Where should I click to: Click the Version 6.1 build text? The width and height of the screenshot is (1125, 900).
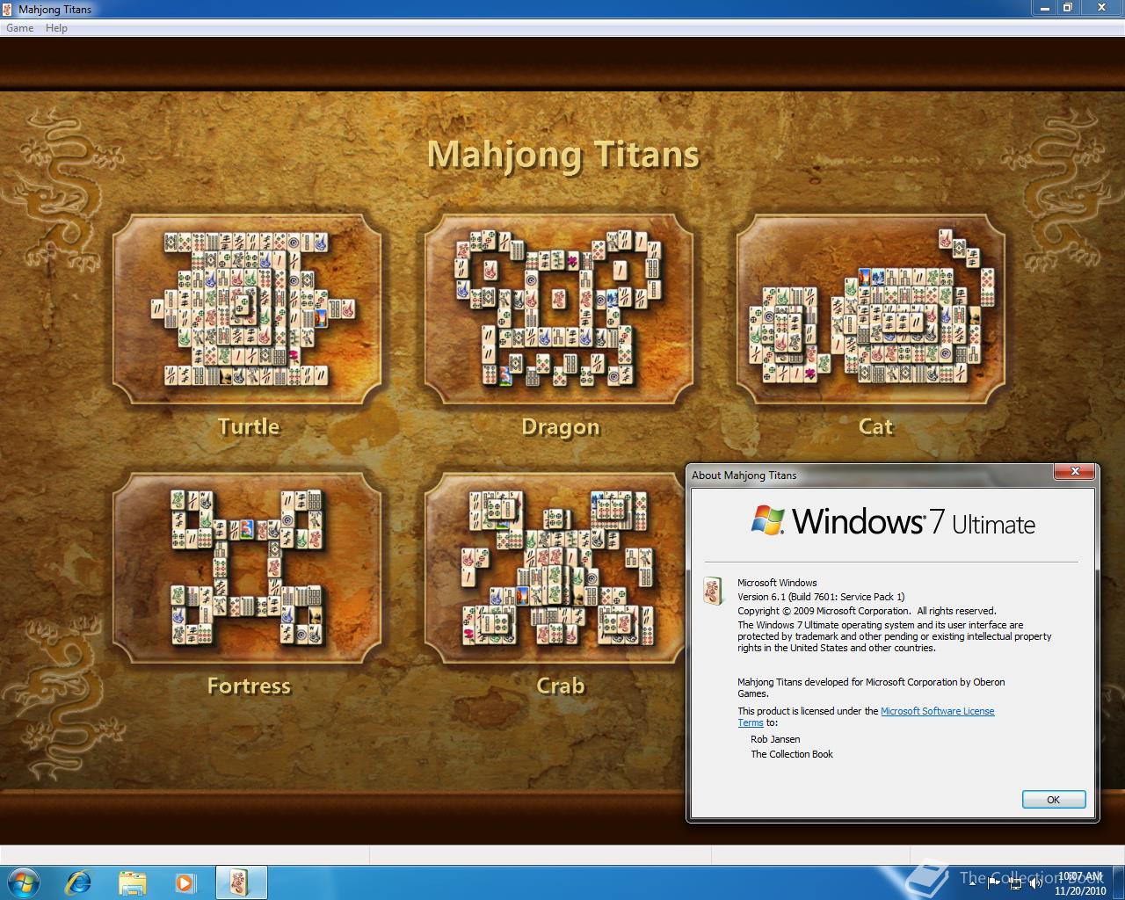click(x=821, y=597)
